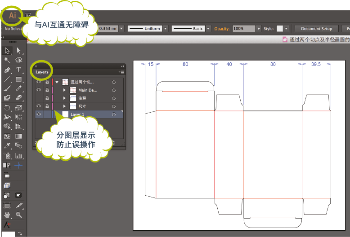This screenshot has width=350, height=237.
Task: Toggle visibility of the Main De... sublayer
Action: point(39,90)
